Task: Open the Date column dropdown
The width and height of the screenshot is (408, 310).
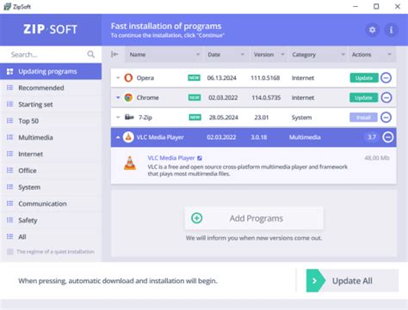Action: click(x=243, y=54)
